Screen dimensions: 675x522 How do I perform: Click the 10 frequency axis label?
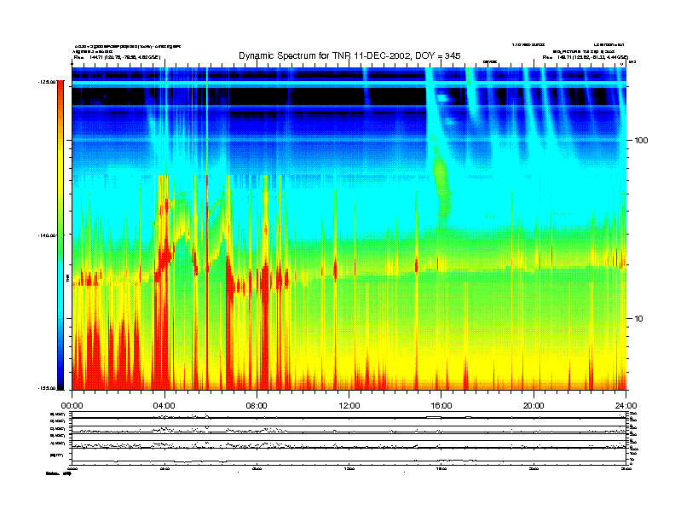coord(639,319)
